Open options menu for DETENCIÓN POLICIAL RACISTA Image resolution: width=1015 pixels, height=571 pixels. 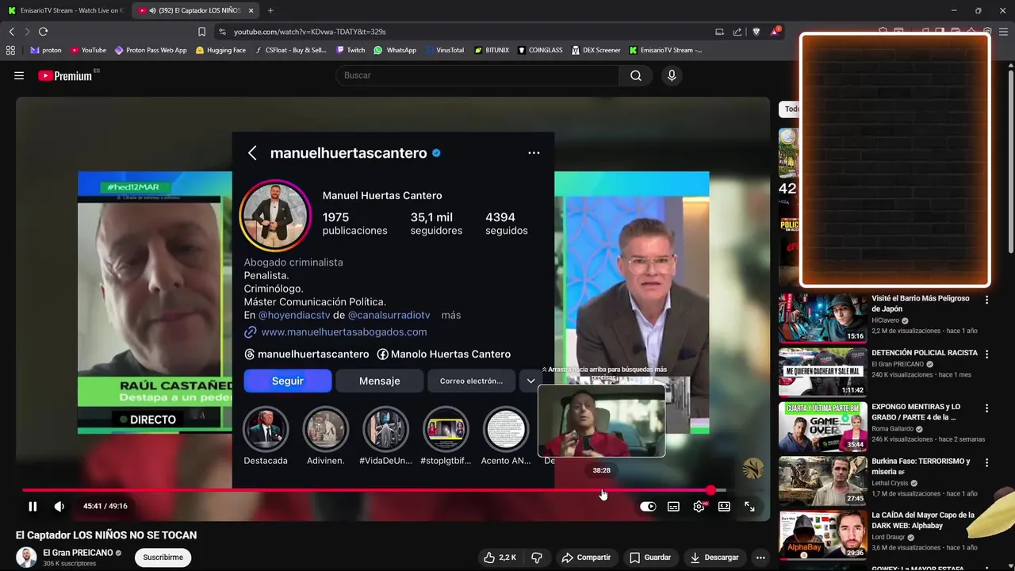tap(986, 354)
